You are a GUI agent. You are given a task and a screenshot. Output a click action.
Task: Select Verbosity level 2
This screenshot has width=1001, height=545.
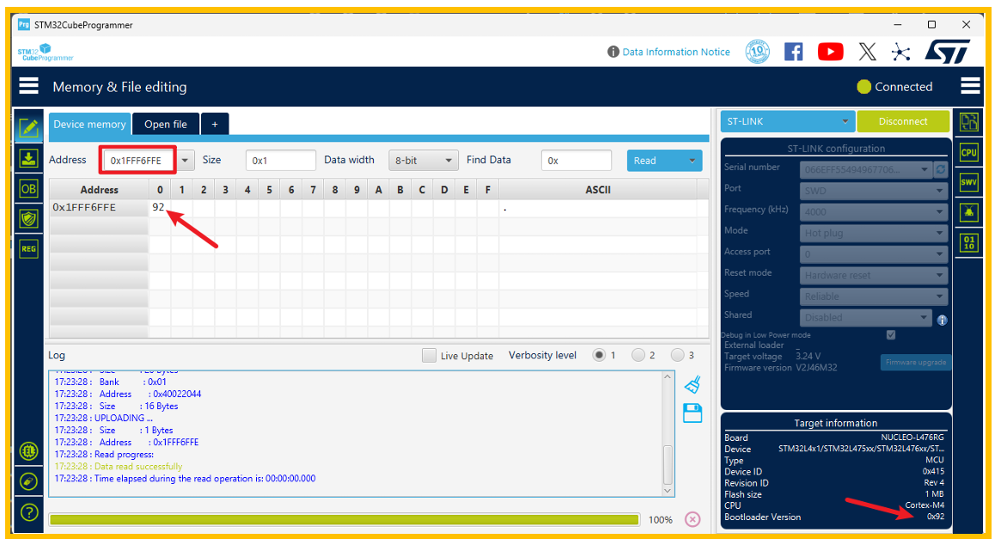pos(638,355)
